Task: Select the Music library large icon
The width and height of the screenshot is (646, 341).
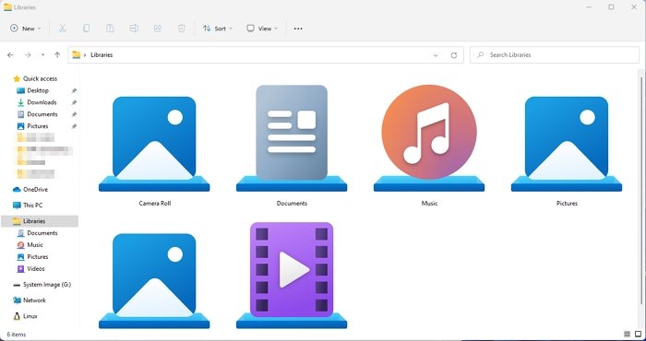Action: coord(429,138)
